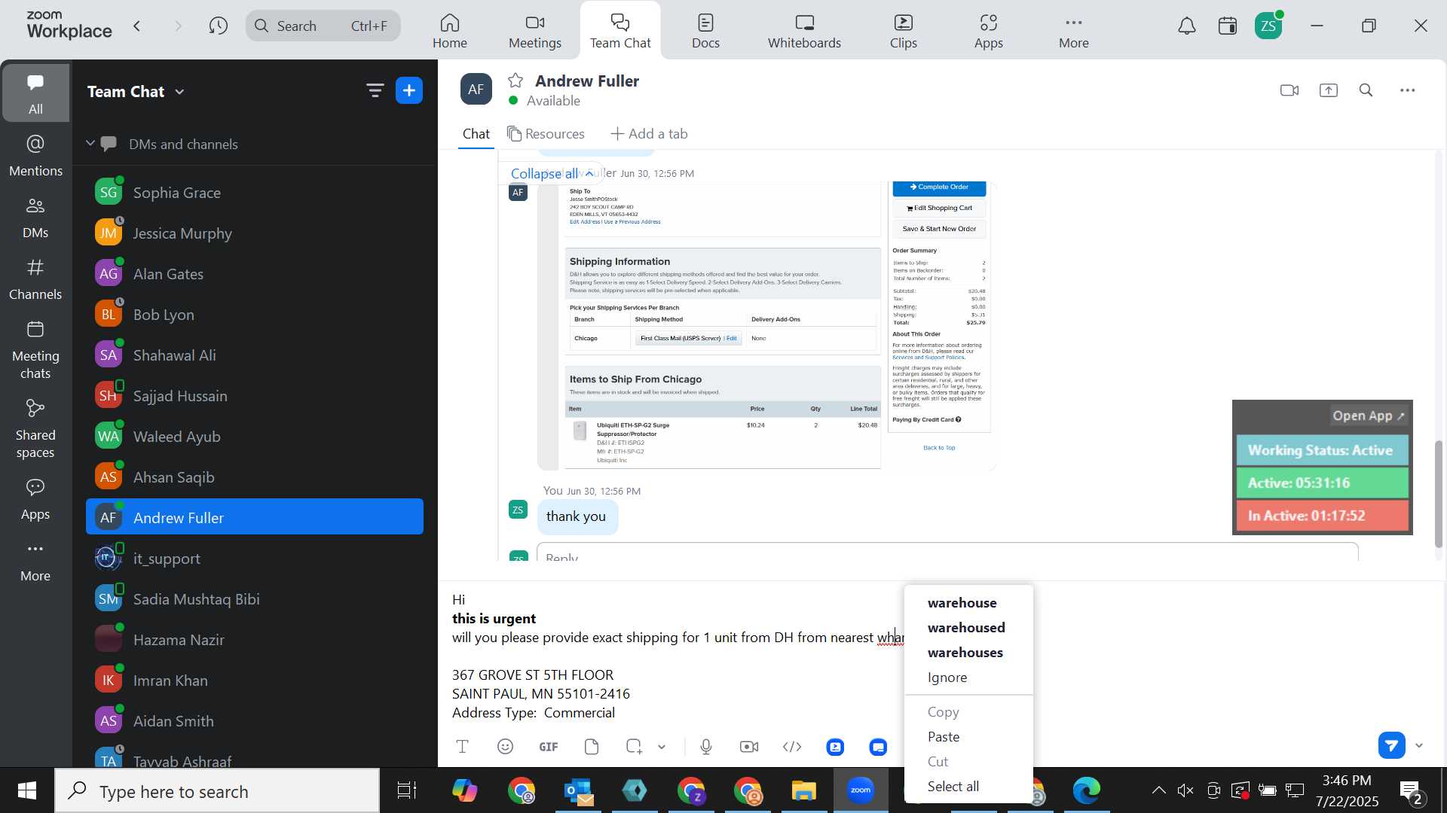Click Open App on tracker widget
The width and height of the screenshot is (1447, 813).
tap(1369, 416)
